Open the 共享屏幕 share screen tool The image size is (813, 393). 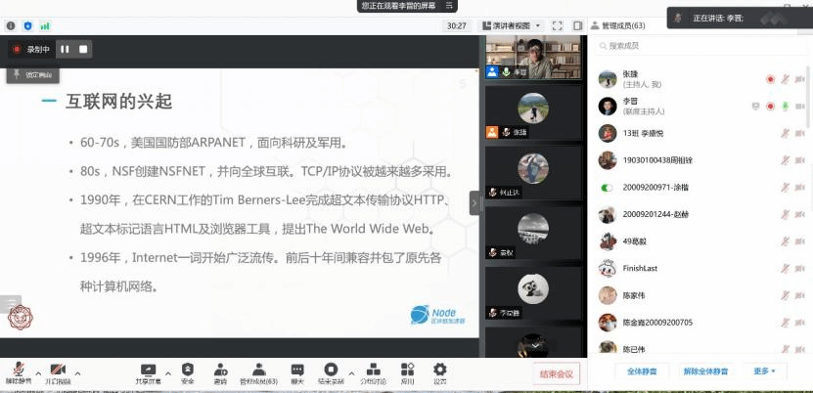[149, 370]
